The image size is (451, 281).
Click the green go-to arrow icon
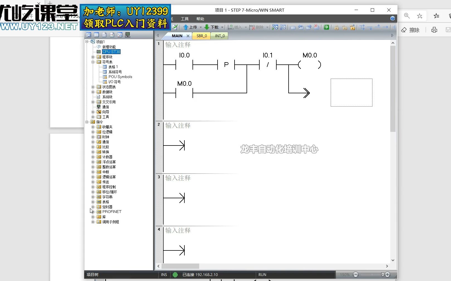click(x=326, y=27)
